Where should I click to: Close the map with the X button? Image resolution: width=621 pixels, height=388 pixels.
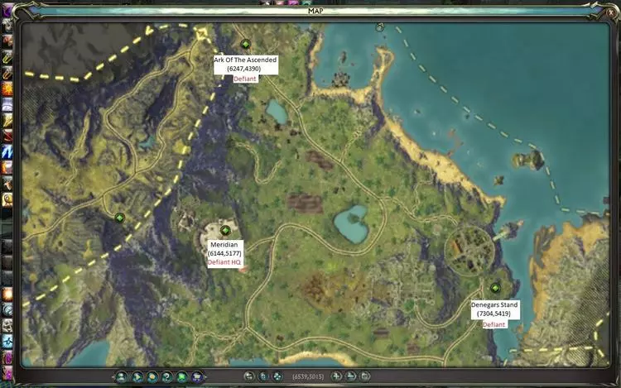[612, 12]
